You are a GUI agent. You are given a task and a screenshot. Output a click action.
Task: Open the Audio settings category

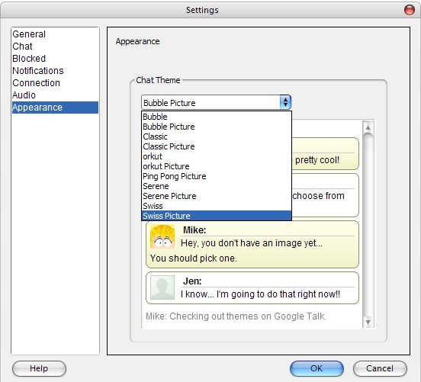tap(55, 95)
